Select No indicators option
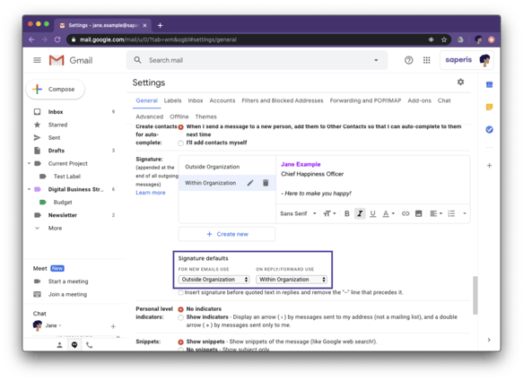The height and width of the screenshot is (381, 523). (x=181, y=309)
